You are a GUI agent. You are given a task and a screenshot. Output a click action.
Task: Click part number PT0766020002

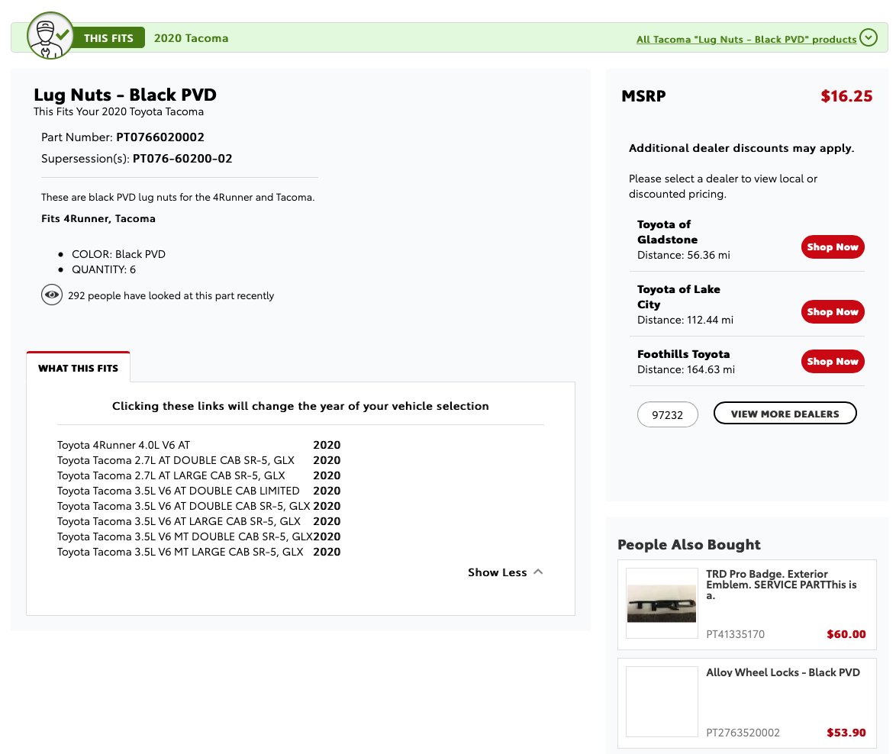pyautogui.click(x=160, y=137)
